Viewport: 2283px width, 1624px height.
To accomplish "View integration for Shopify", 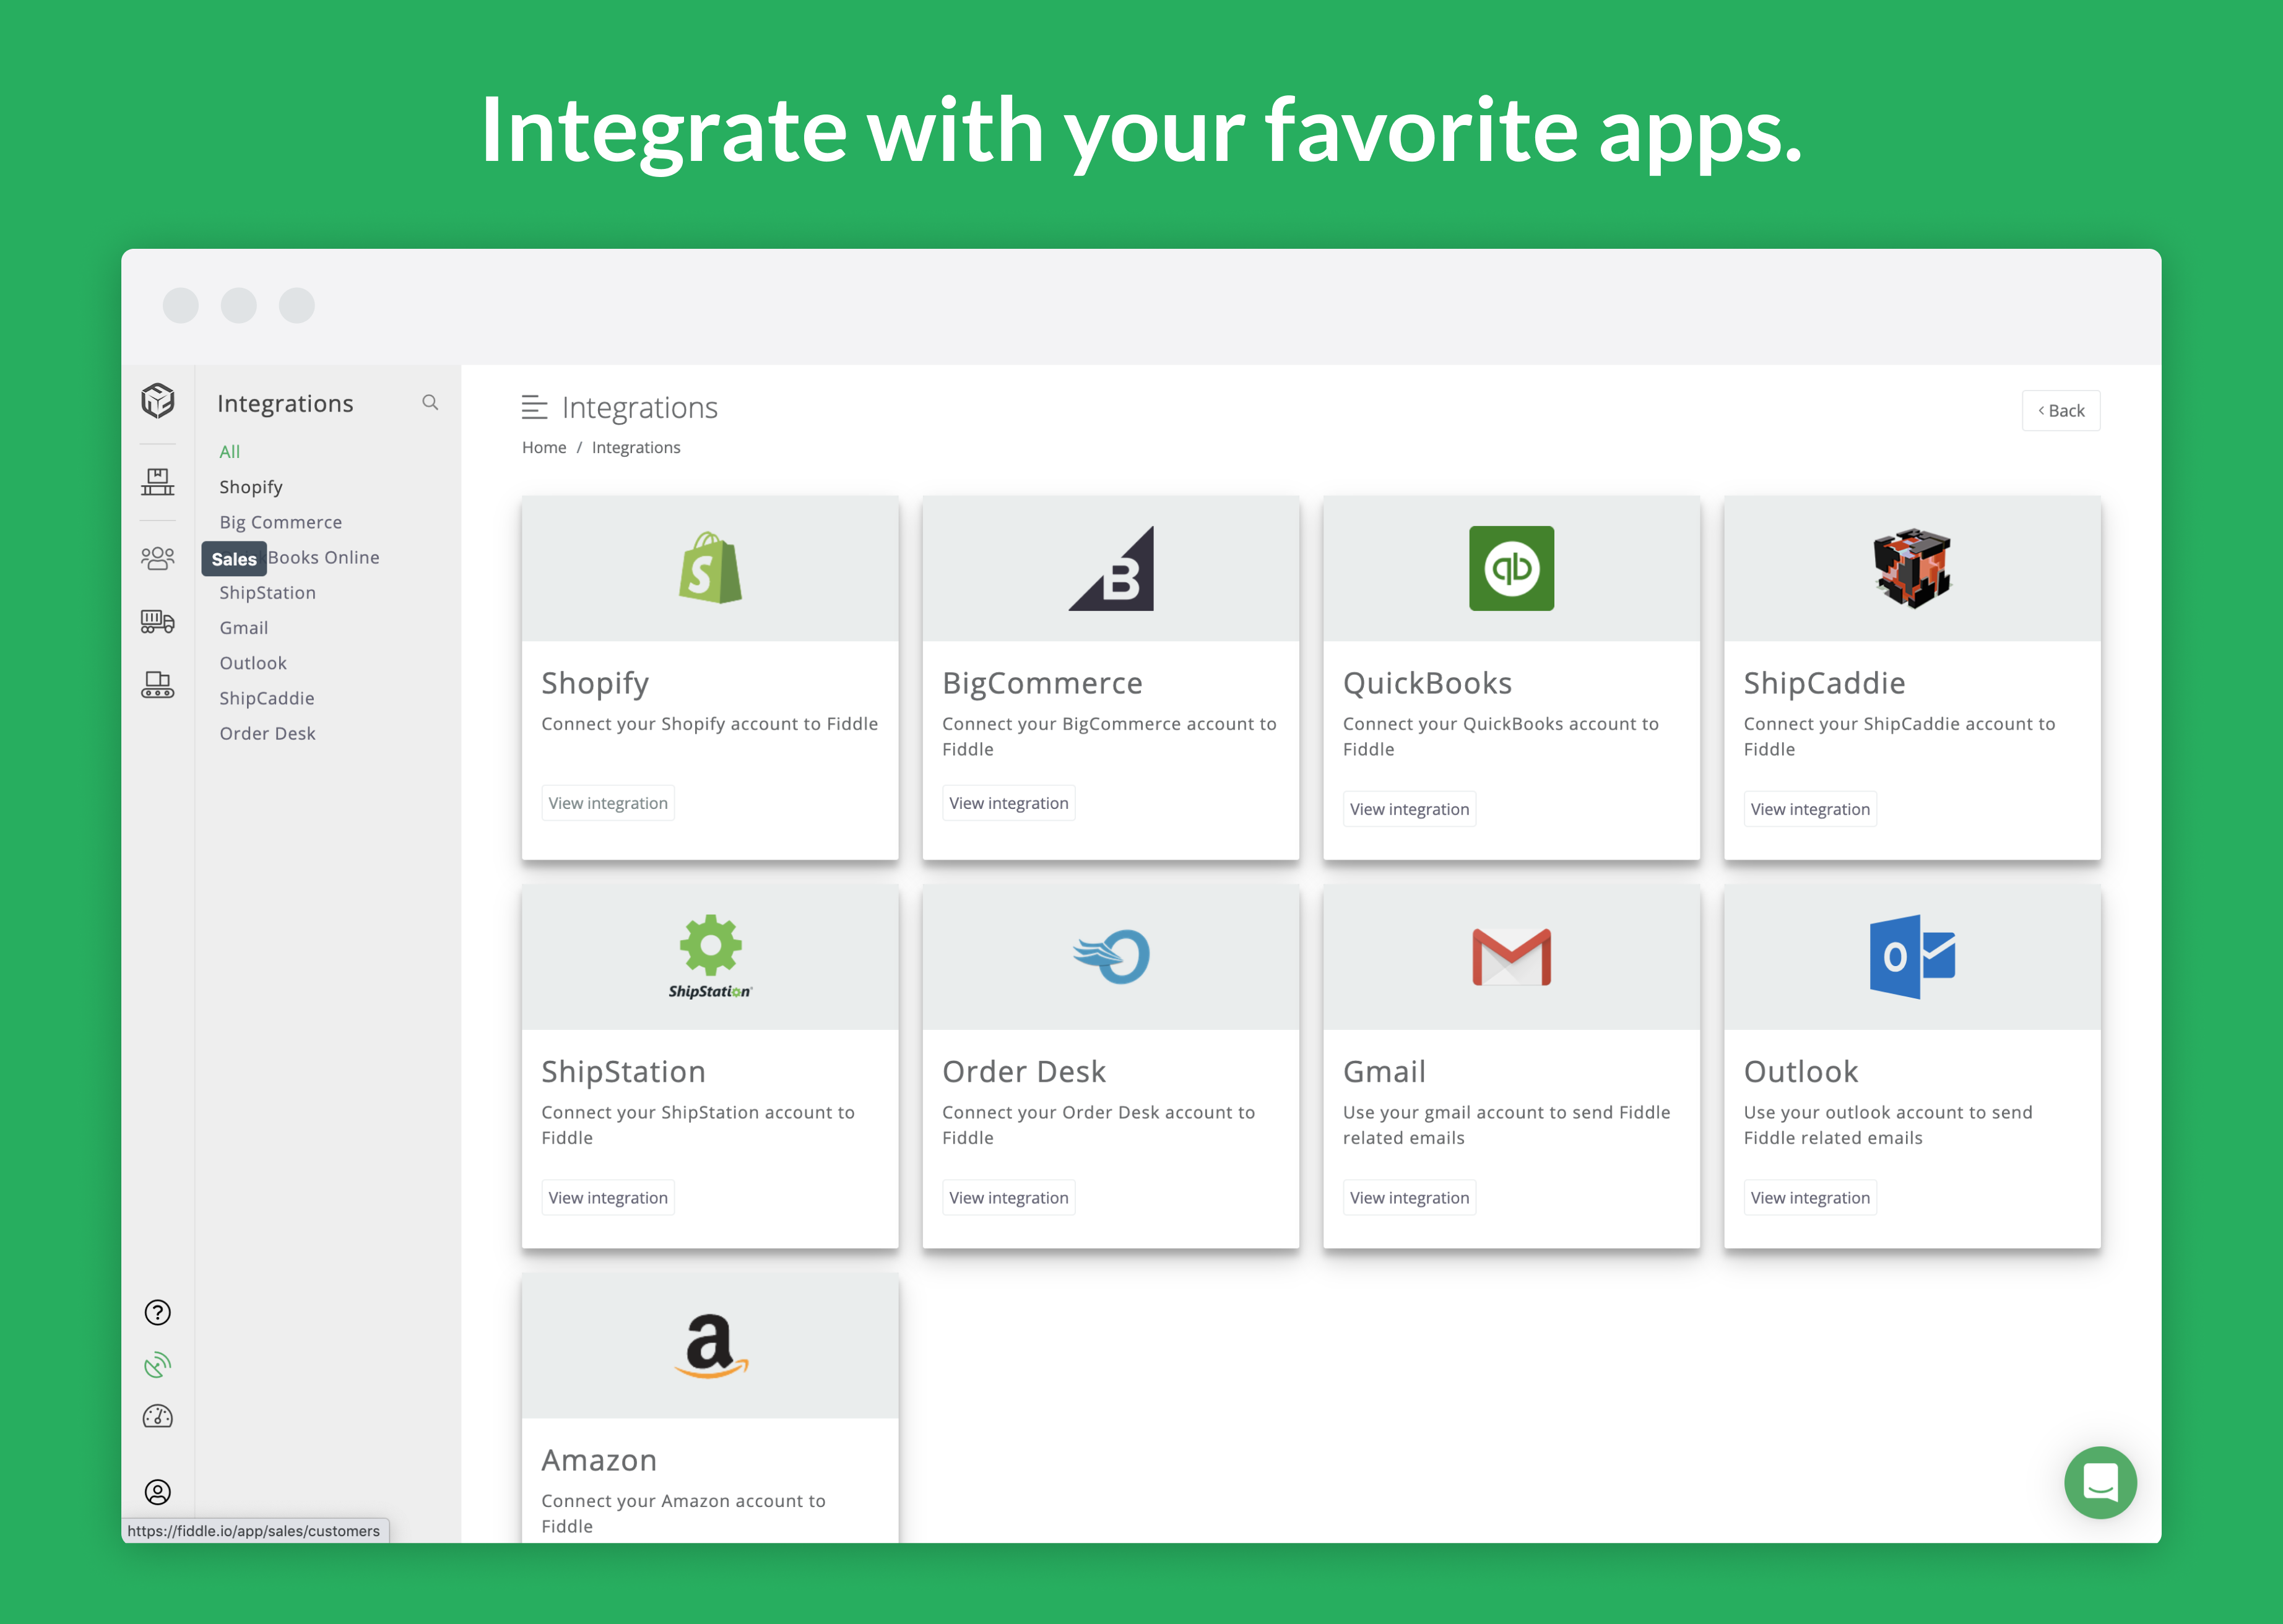I will click(607, 803).
